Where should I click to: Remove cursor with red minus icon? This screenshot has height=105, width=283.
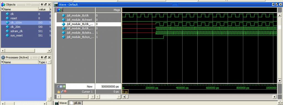pos(65,92)
